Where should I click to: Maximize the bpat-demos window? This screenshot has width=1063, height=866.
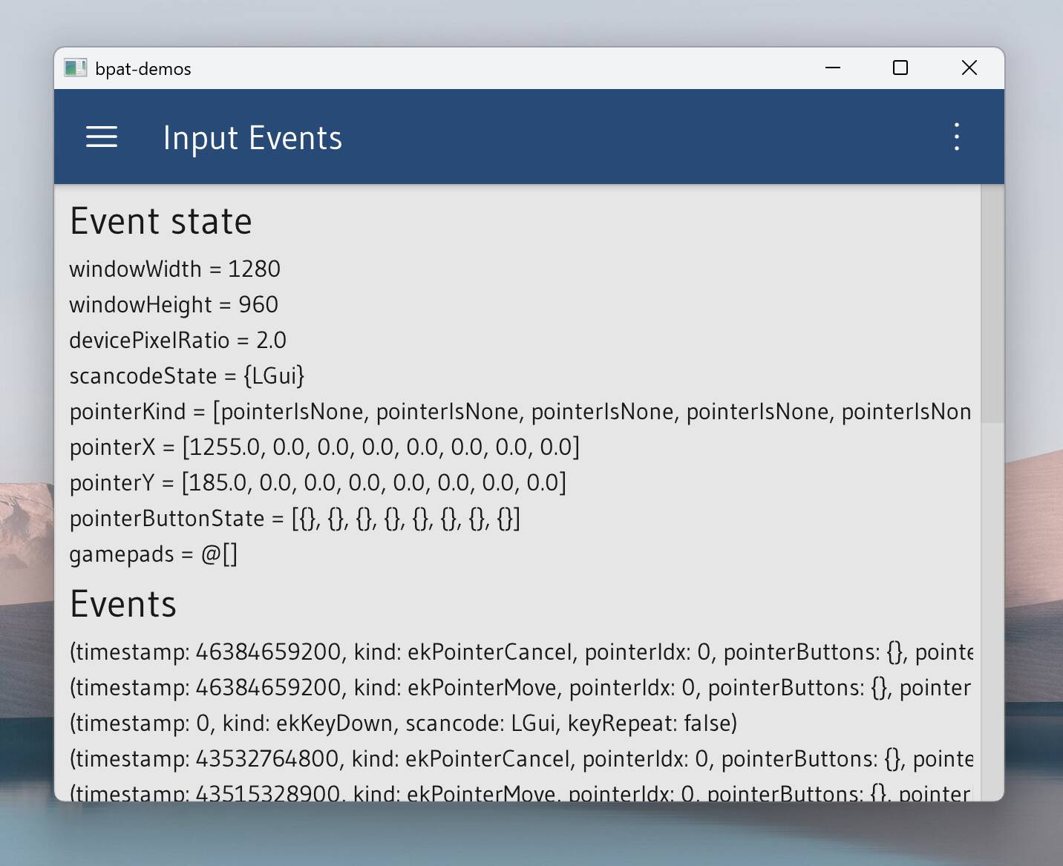(x=900, y=68)
